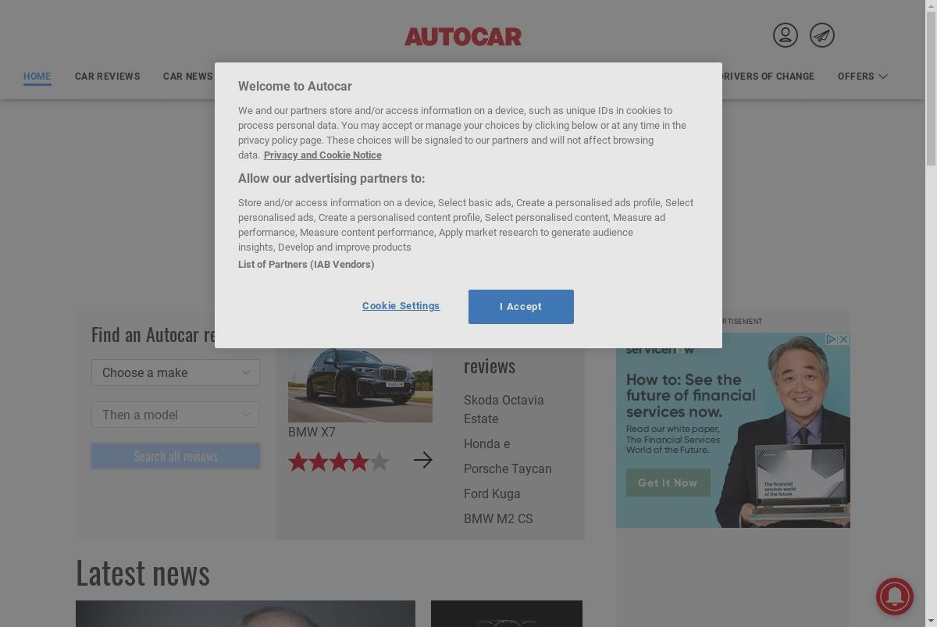The image size is (937, 627).
Task: Open Cookie Settings link
Action: (401, 306)
